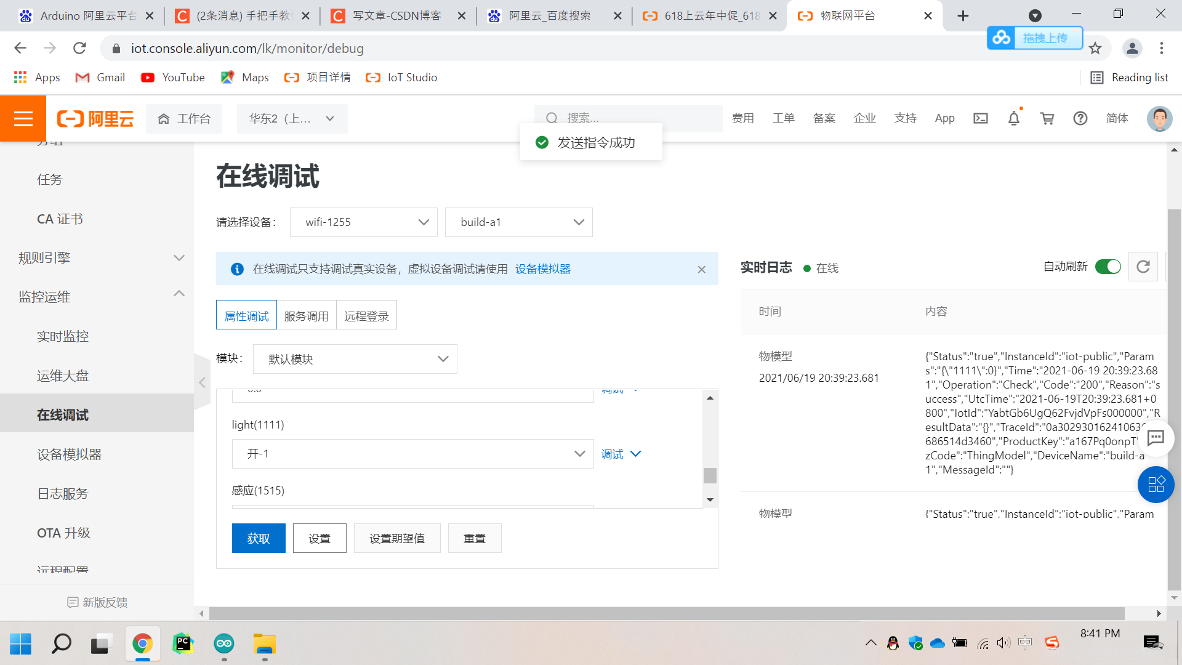Toggle 自动刷新 for the realtime log
The height and width of the screenshot is (665, 1182).
1108,267
